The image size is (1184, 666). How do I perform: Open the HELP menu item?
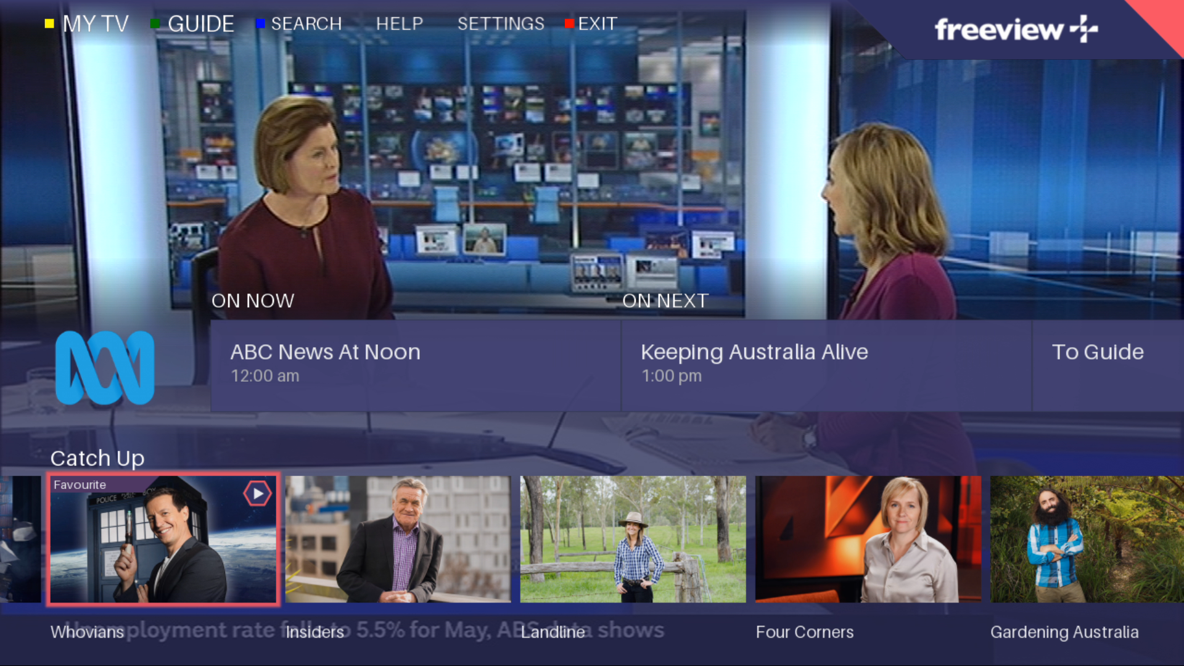(x=399, y=24)
